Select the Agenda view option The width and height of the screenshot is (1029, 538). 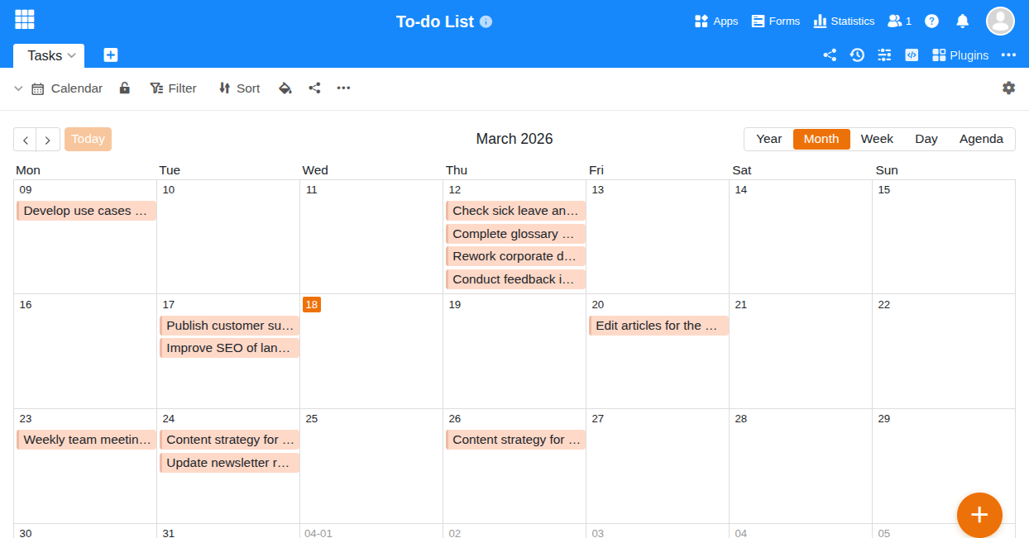(x=981, y=139)
